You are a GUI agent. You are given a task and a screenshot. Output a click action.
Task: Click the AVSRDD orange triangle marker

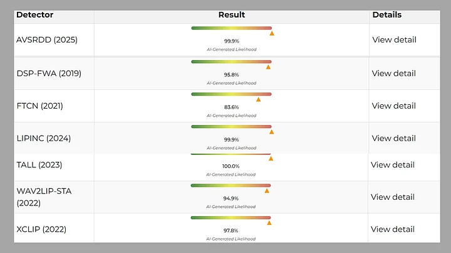272,34
